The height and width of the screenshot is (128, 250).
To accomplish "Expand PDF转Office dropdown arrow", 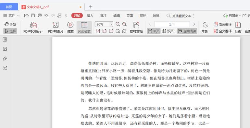I will point(43,31).
